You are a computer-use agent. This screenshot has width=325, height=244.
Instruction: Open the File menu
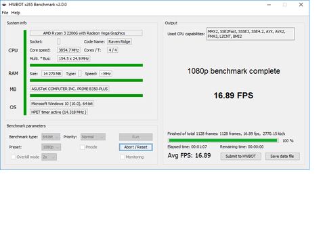(x=5, y=13)
